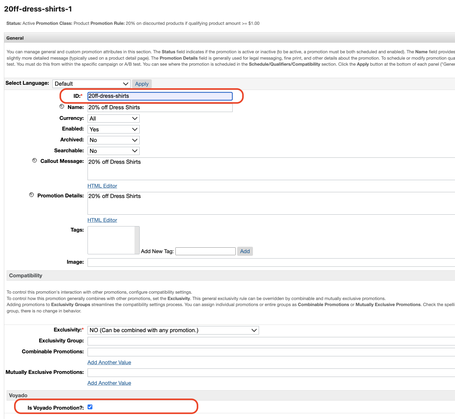Image resolution: width=455 pixels, height=419 pixels.
Task: Open the Enabled dropdown
Action: pyautogui.click(x=114, y=130)
